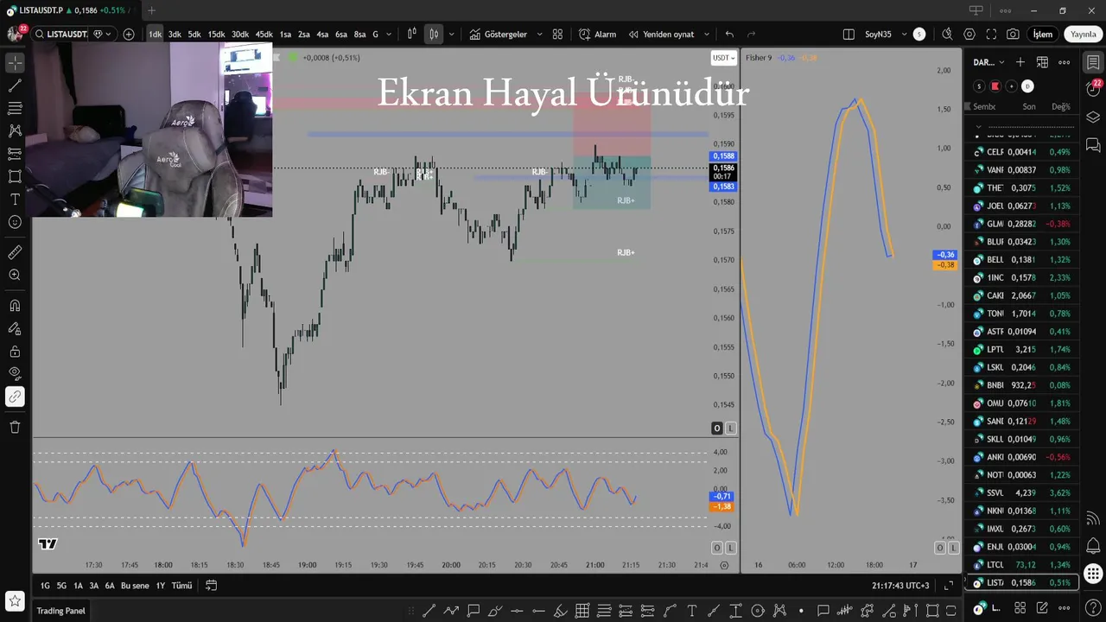Expand chart style dropdown arrow
This screenshot has height=622, width=1106.
tap(451, 35)
